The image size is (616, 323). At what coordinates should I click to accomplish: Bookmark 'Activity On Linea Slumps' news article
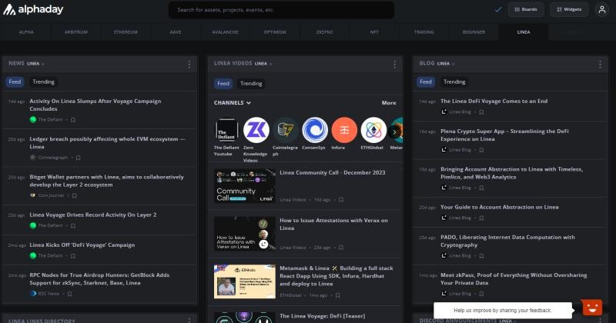(x=73, y=120)
